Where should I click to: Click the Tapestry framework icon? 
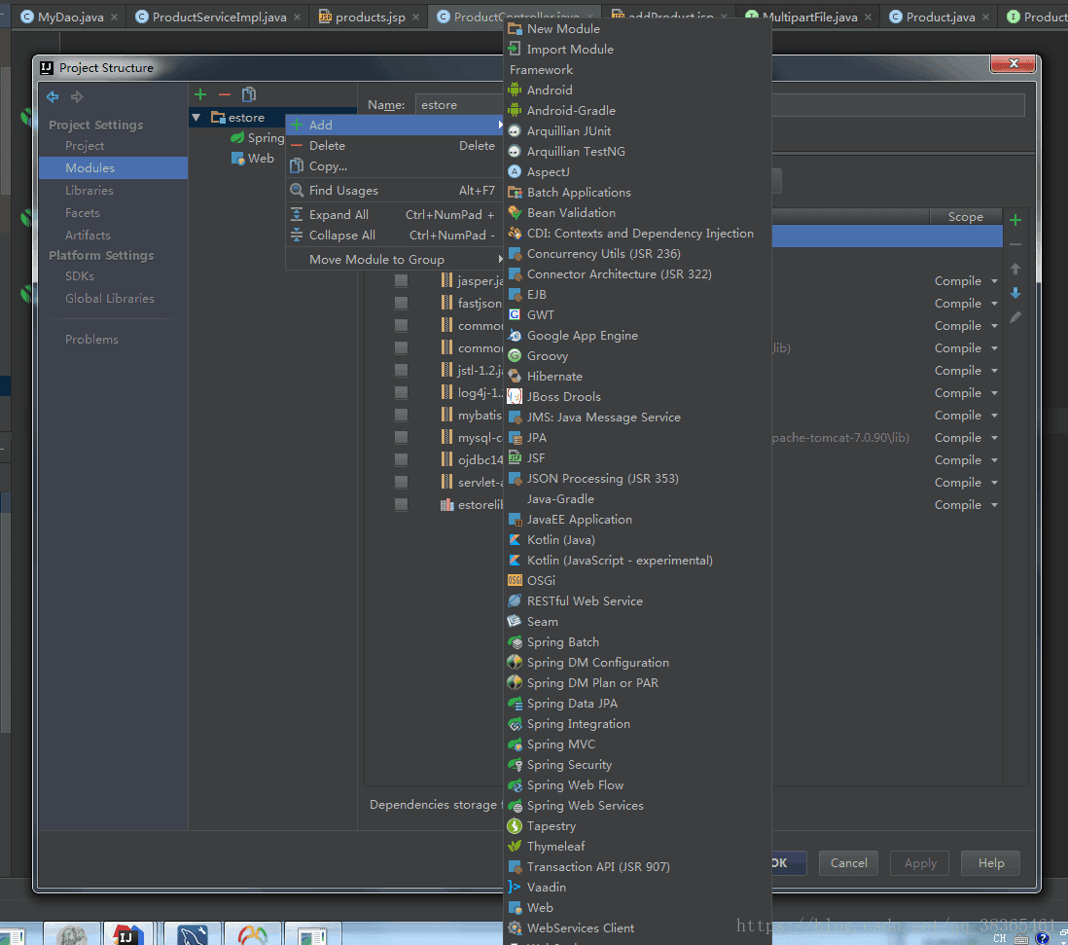tap(515, 825)
